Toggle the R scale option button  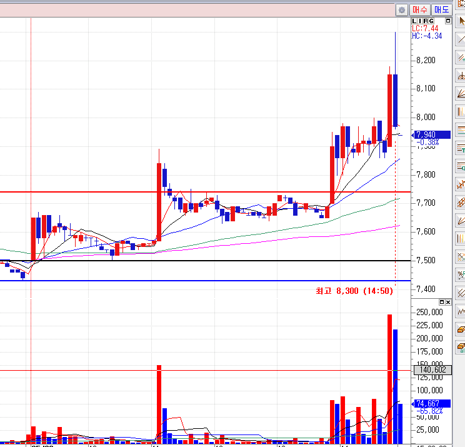point(426,21)
